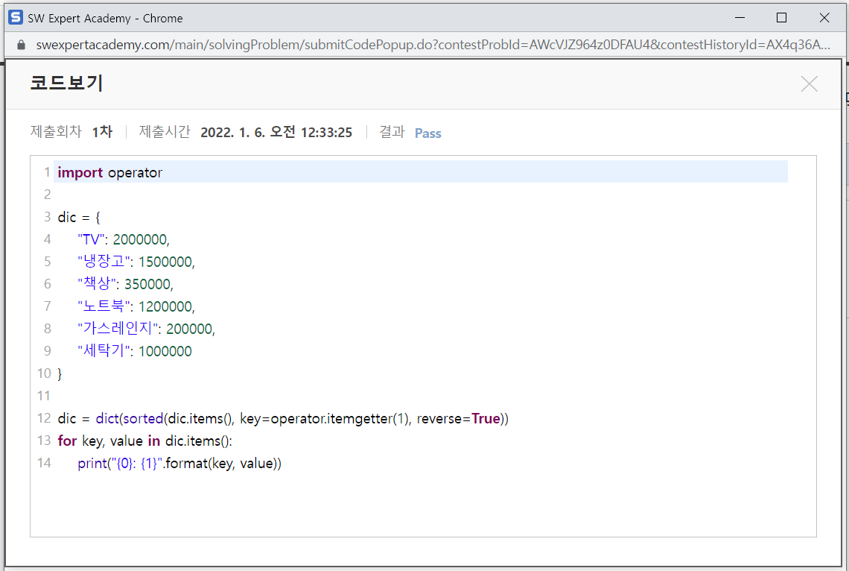The width and height of the screenshot is (849, 571).
Task: Click line number 12 in the gutter
Action: [x=44, y=418]
